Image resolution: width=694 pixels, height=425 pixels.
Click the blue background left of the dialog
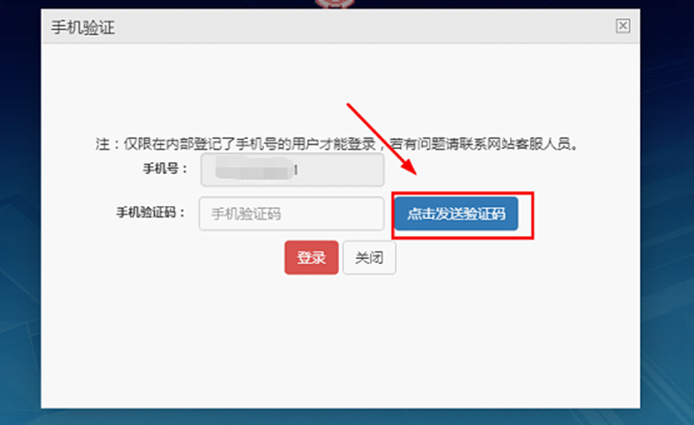(x=20, y=212)
